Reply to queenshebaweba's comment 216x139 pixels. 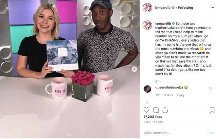point(180,95)
